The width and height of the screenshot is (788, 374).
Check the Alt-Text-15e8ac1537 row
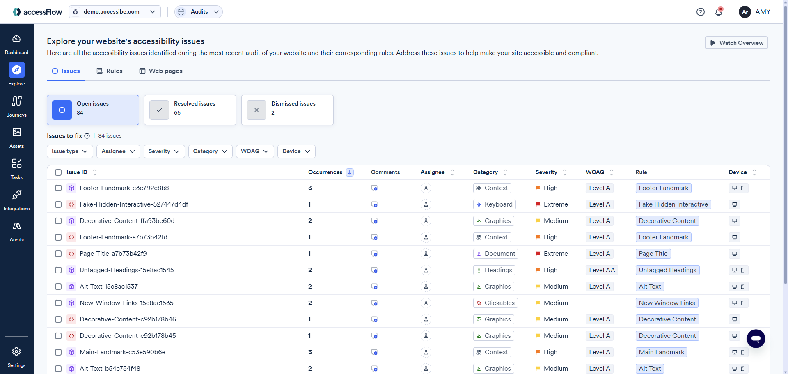[x=58, y=287]
